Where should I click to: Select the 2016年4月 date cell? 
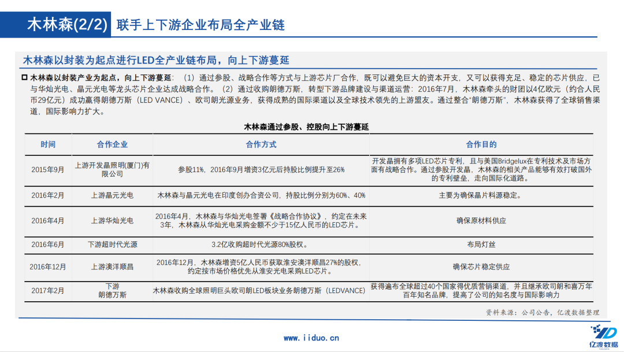[48, 221]
